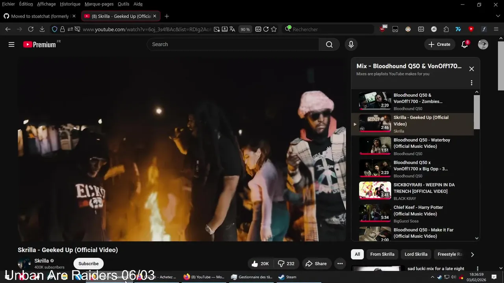Image resolution: width=504 pixels, height=283 pixels.
Task: Open options for sad lucki mix recommendation
Action: click(478, 269)
